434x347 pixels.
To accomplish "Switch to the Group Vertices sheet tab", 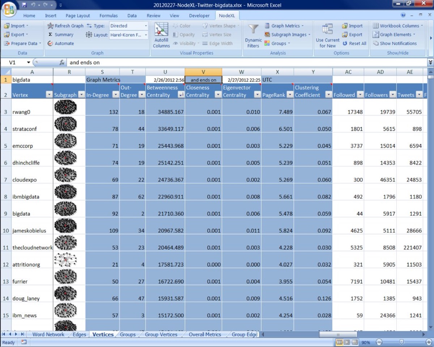I will coord(161,334).
